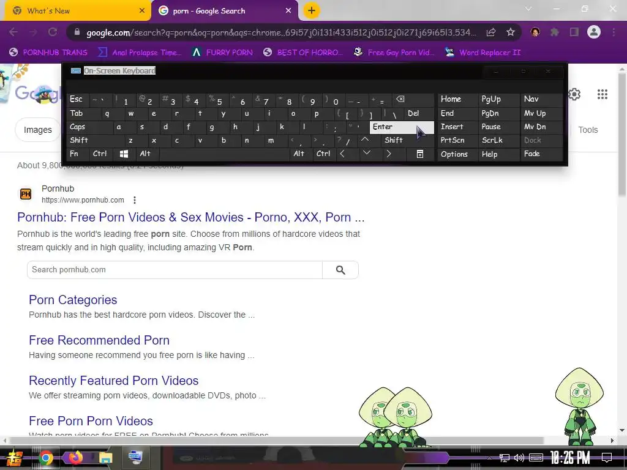
Task: Toggle the Fade key on On-Screen Keyboard
Action: coord(541,154)
